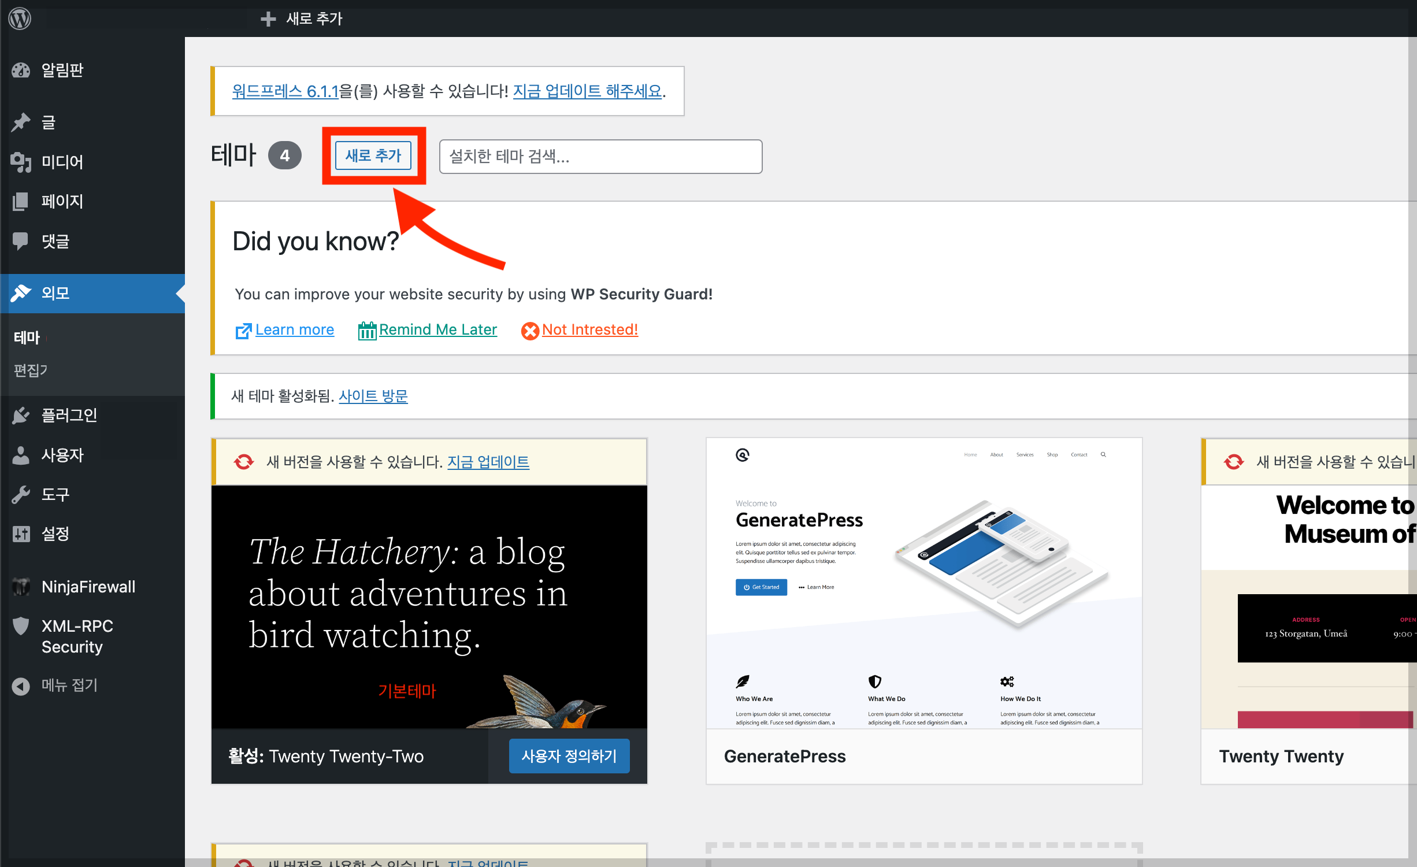This screenshot has width=1417, height=867.
Task: Open the 설정 settings menu
Action: click(55, 533)
